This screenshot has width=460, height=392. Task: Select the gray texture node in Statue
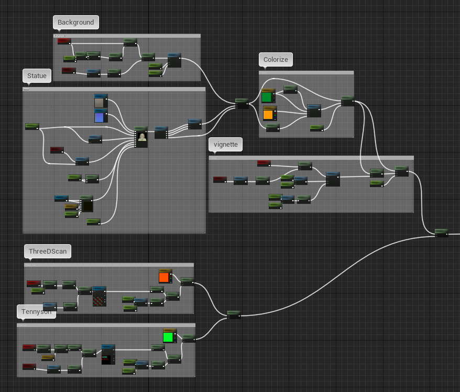[101, 101]
